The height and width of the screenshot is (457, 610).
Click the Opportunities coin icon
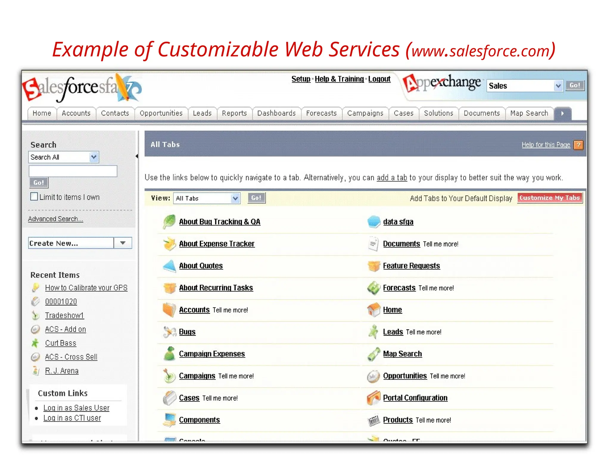374,376
